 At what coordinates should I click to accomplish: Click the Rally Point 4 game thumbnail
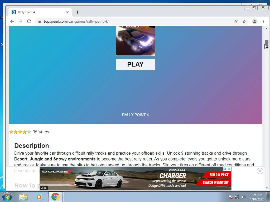point(136,41)
